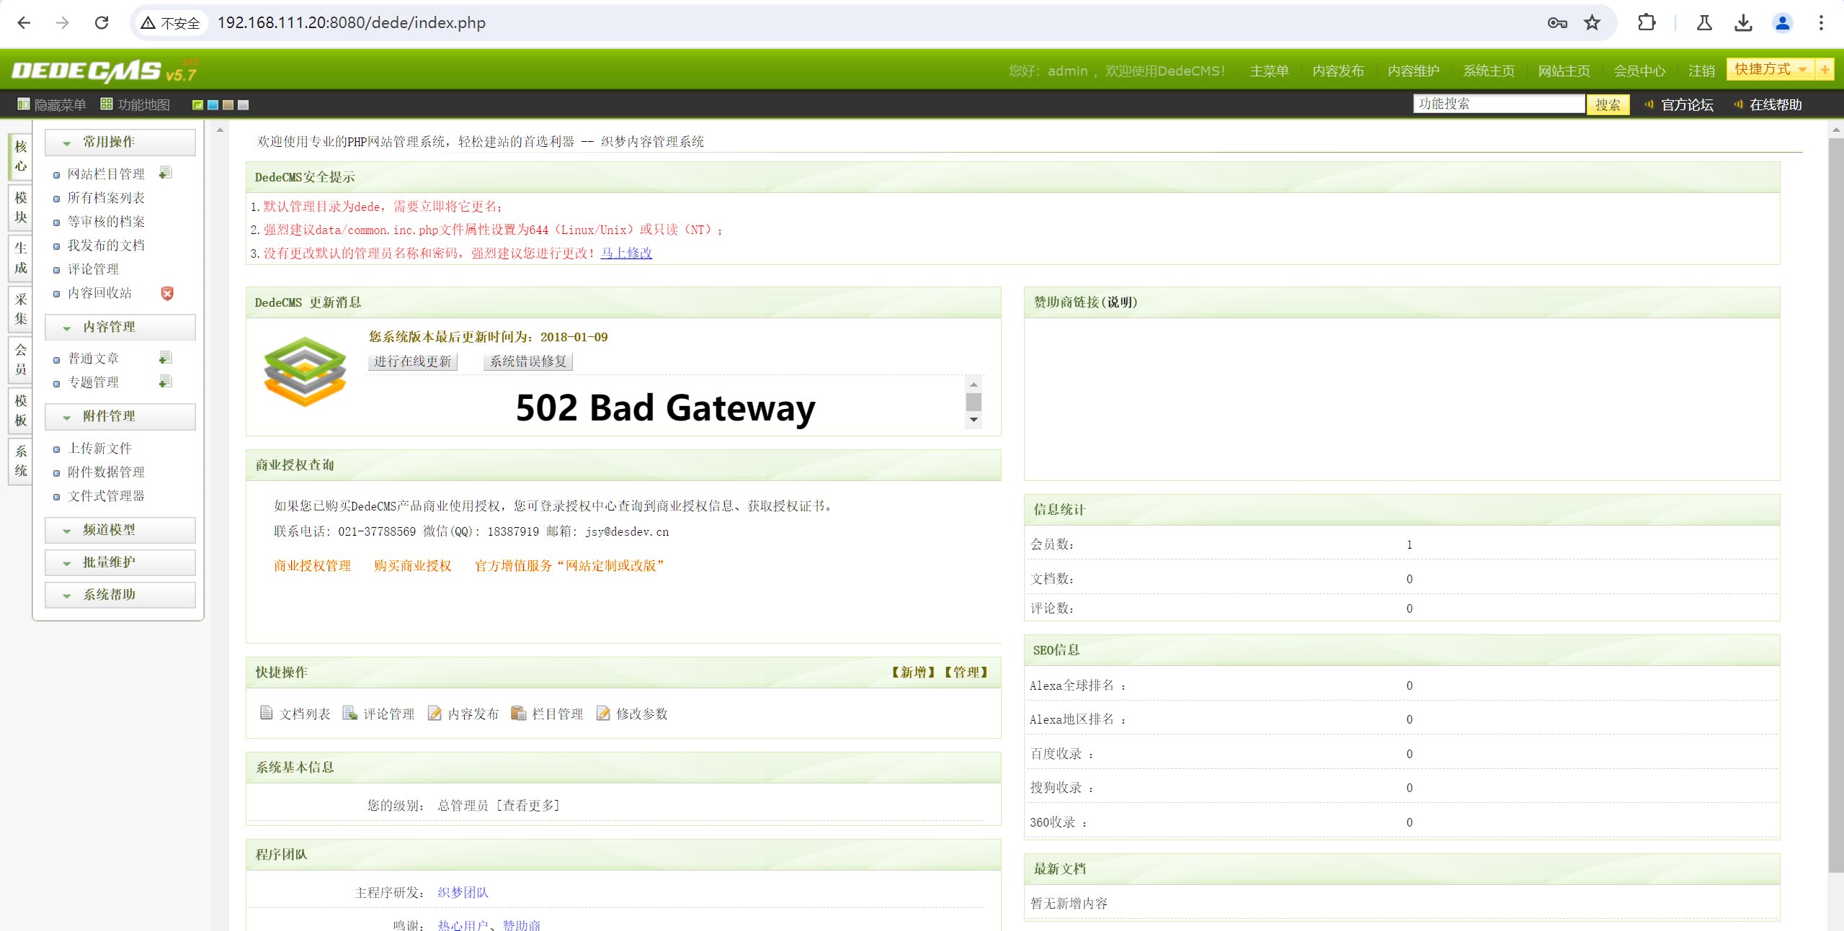The width and height of the screenshot is (1844, 931).
Task: Click the add icon next to 网站栏目管理
Action: (x=166, y=173)
